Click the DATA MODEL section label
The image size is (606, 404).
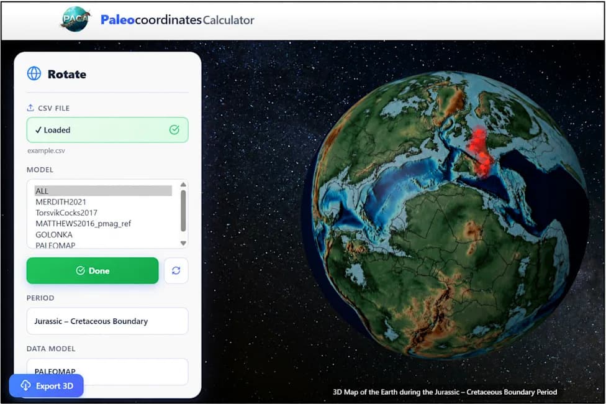tap(51, 349)
